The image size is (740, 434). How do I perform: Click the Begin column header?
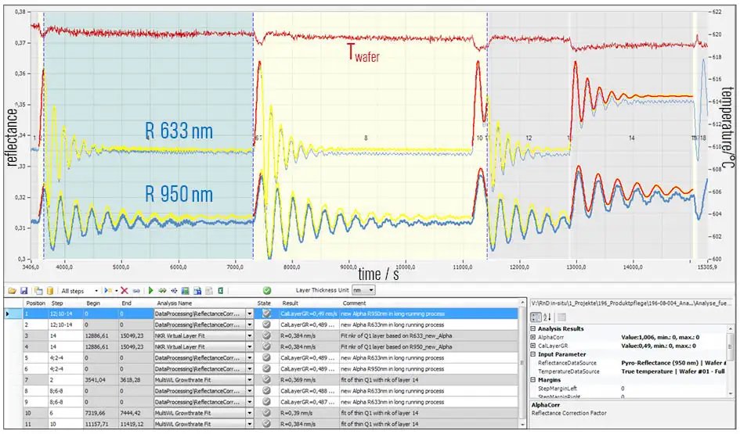coord(93,303)
